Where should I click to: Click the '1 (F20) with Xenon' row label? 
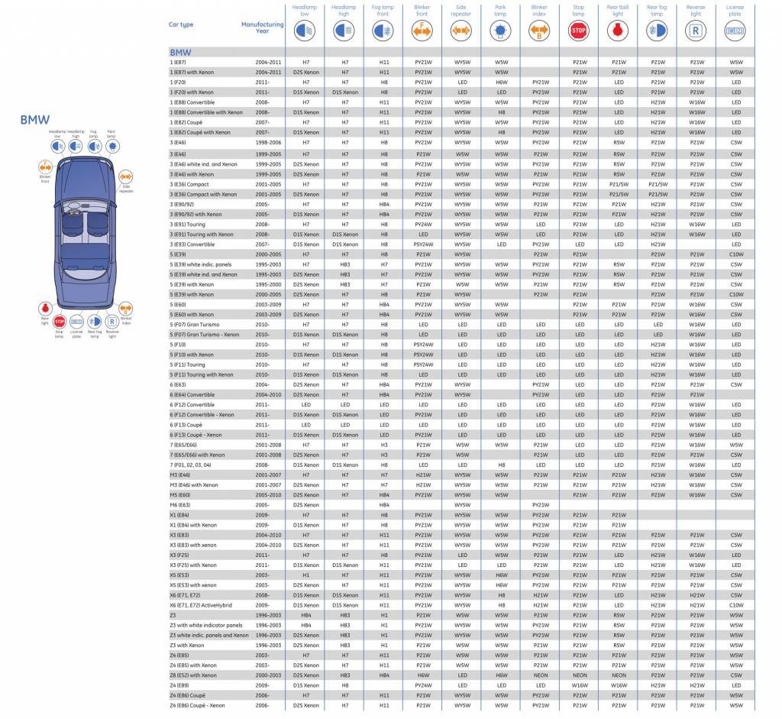(192, 92)
